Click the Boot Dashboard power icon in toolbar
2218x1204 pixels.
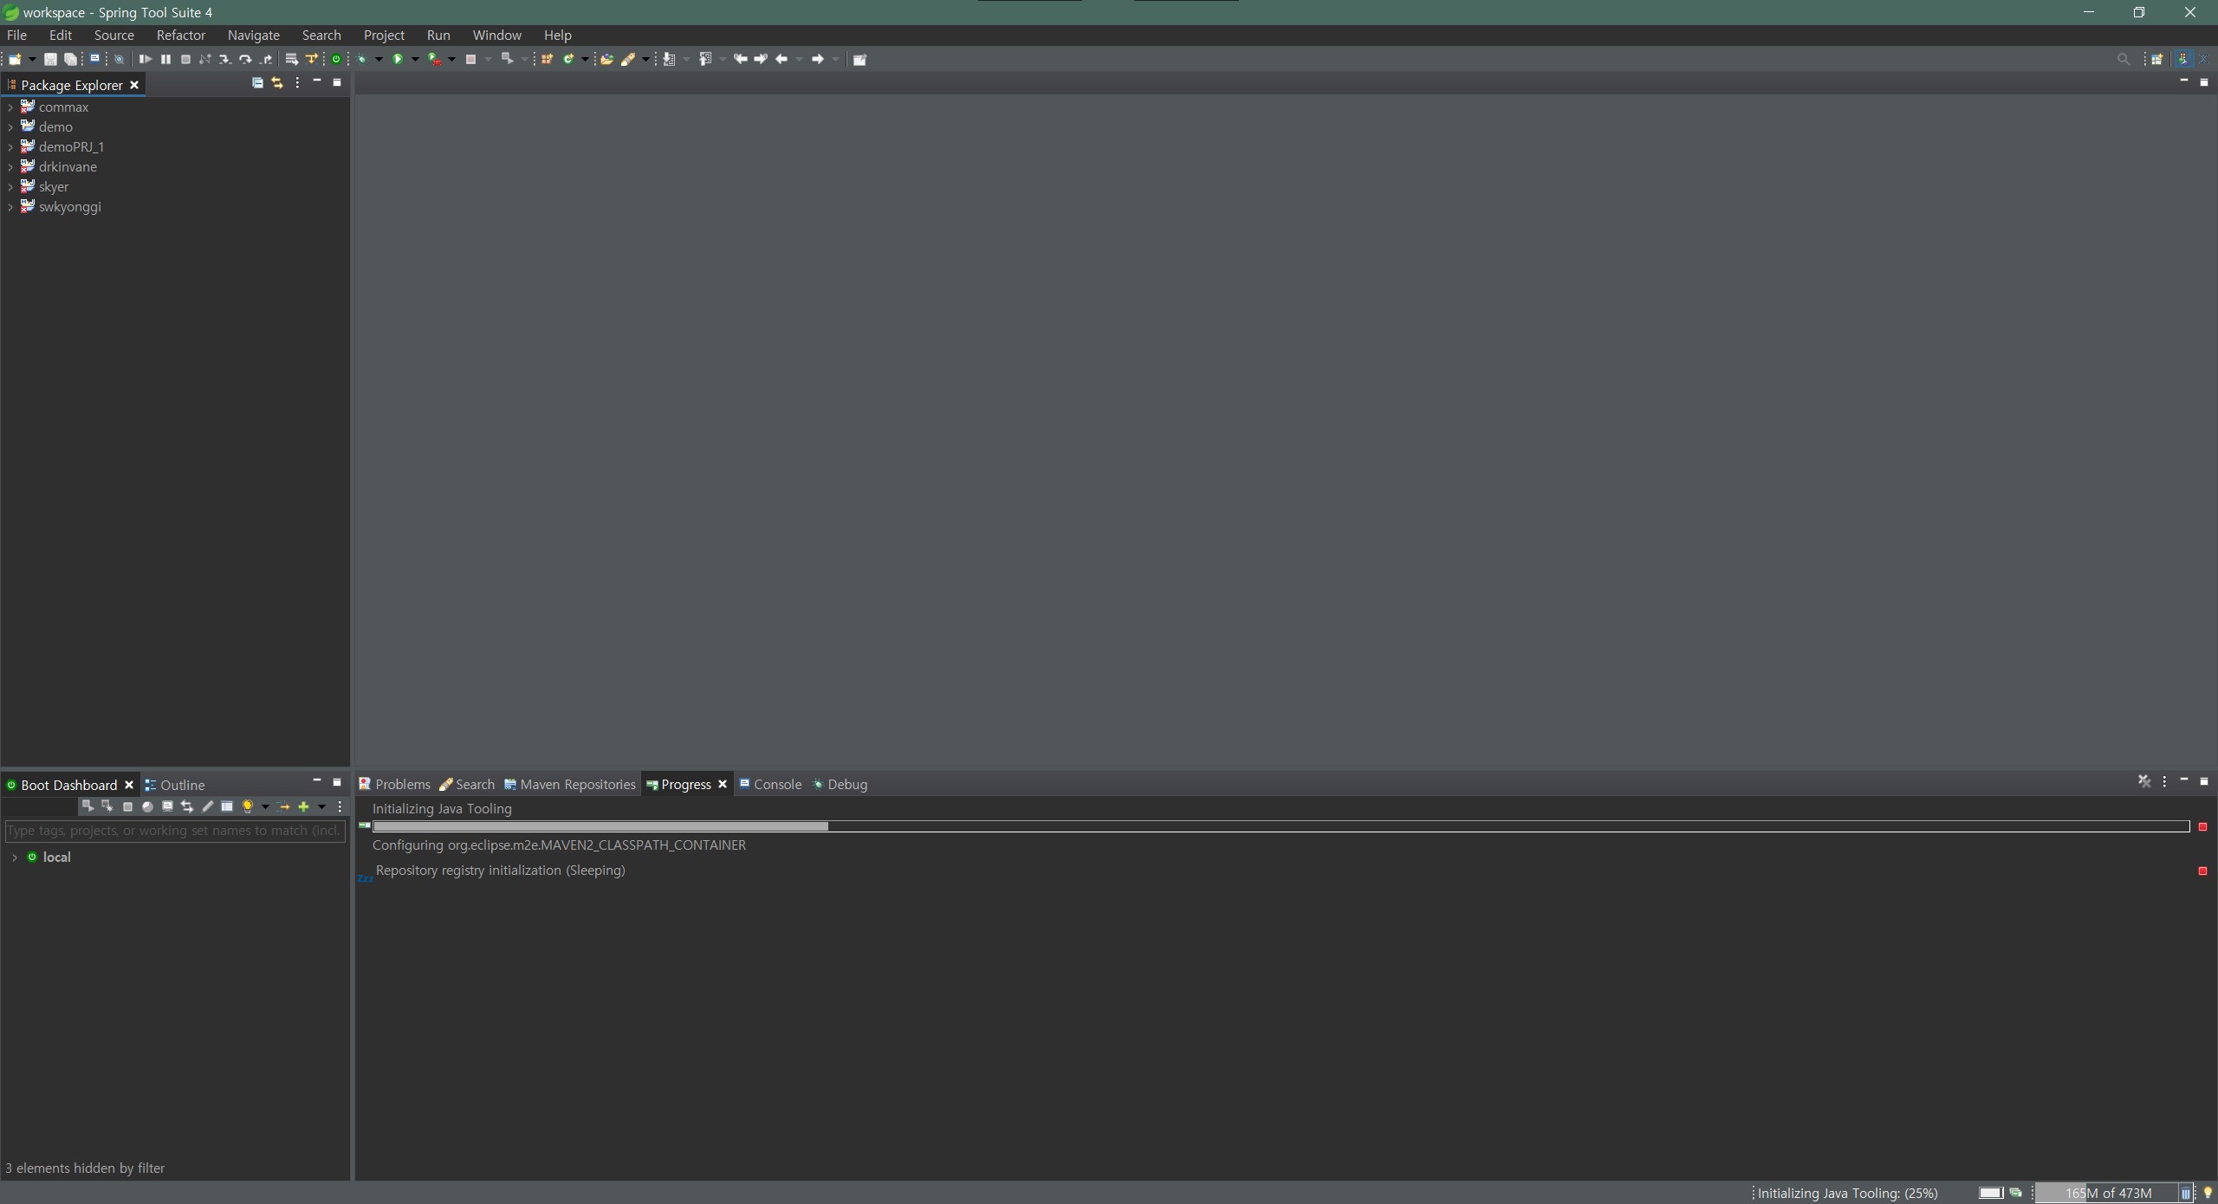[x=336, y=59]
